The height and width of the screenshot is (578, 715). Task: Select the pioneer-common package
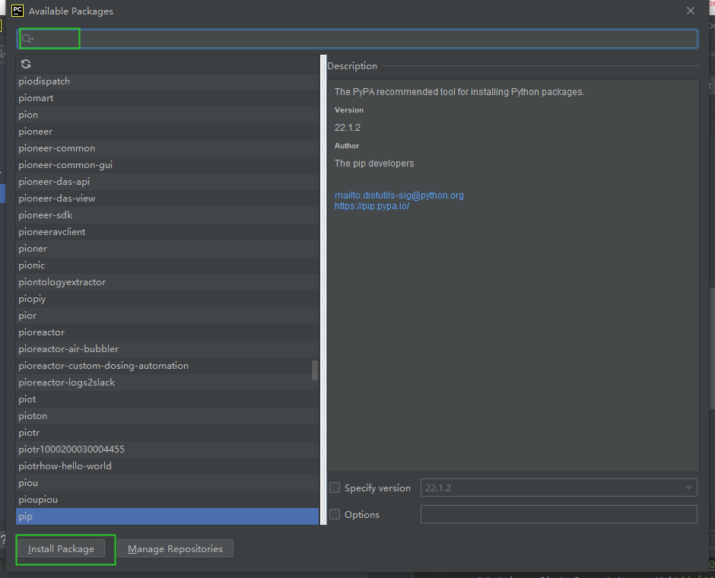[167, 148]
